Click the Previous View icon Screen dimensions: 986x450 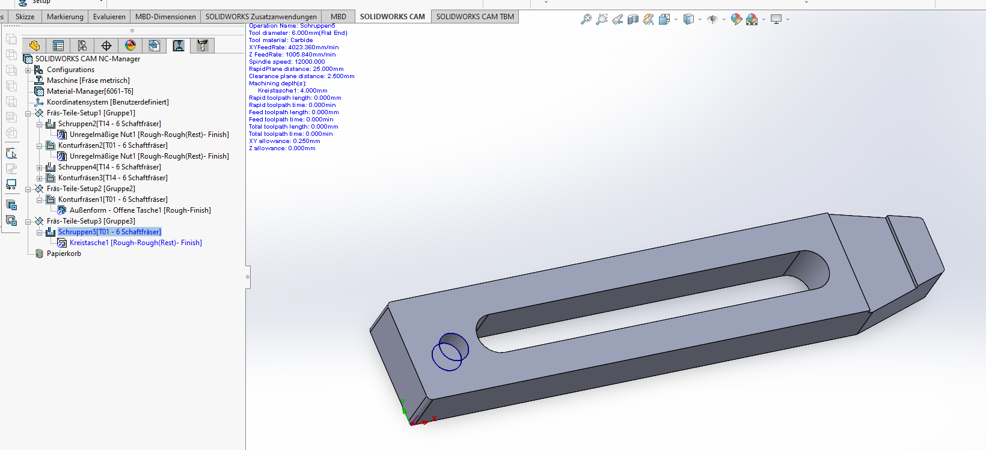point(617,20)
